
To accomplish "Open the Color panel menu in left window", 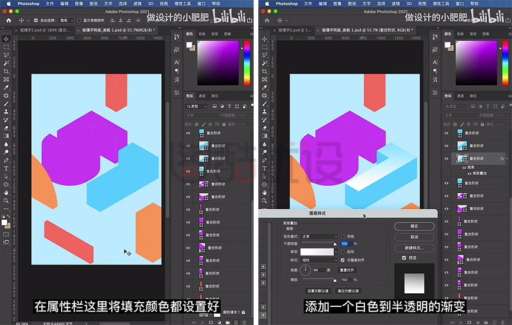I will coord(251,34).
